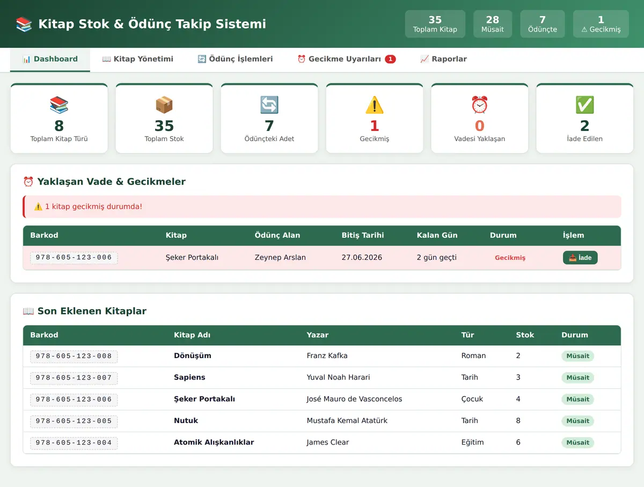This screenshot has height=487, width=644.
Task: Click barcode 978-605-123-005
Action: [x=74, y=421]
